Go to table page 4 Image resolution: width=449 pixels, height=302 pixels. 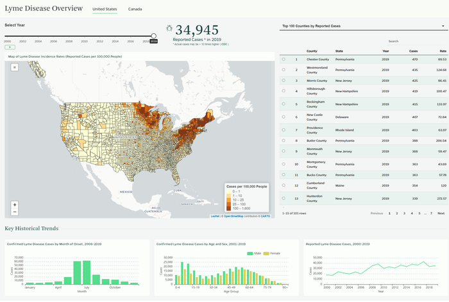click(412, 214)
